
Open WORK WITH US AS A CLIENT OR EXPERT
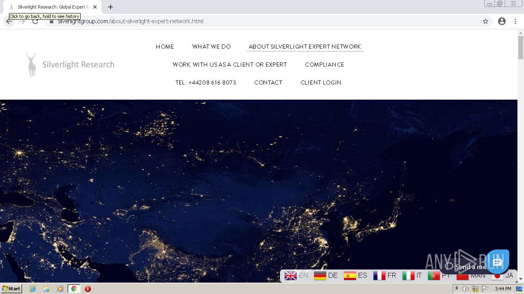pos(230,65)
